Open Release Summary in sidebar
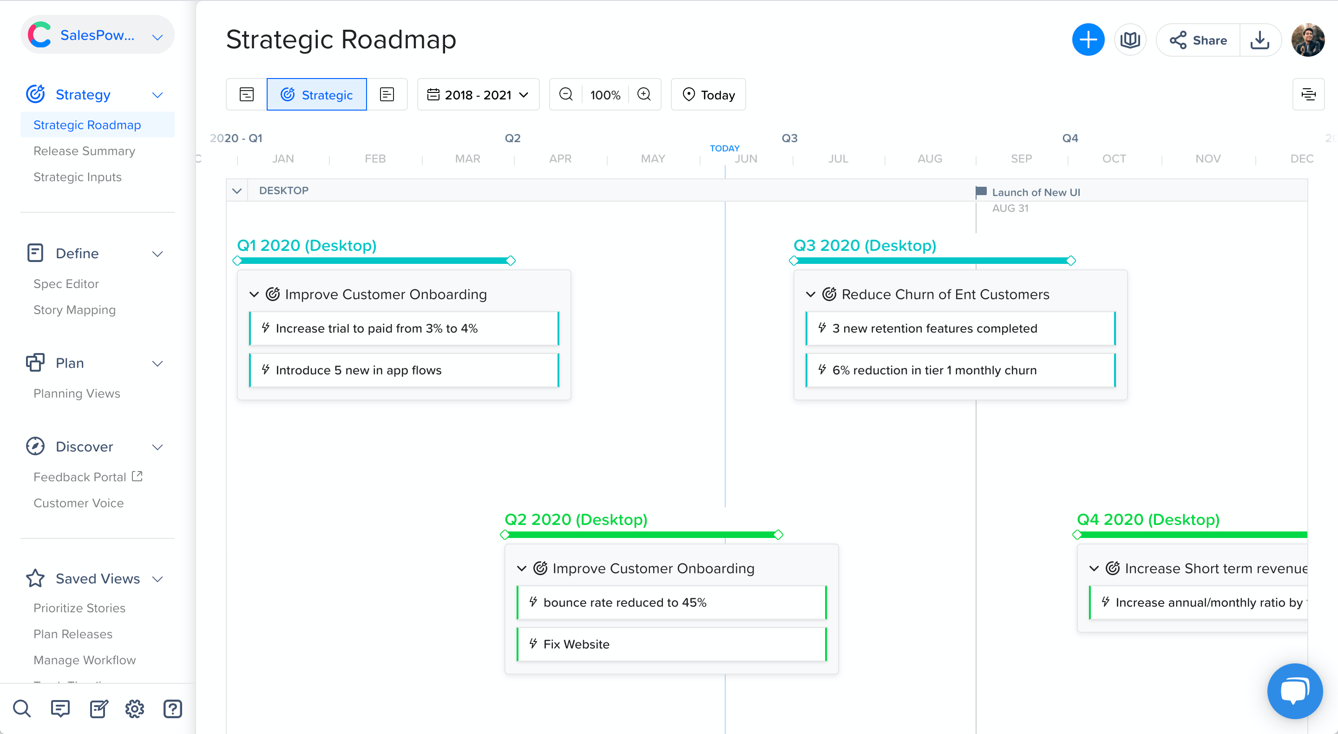The height and width of the screenshot is (734, 1338). pyautogui.click(x=84, y=151)
